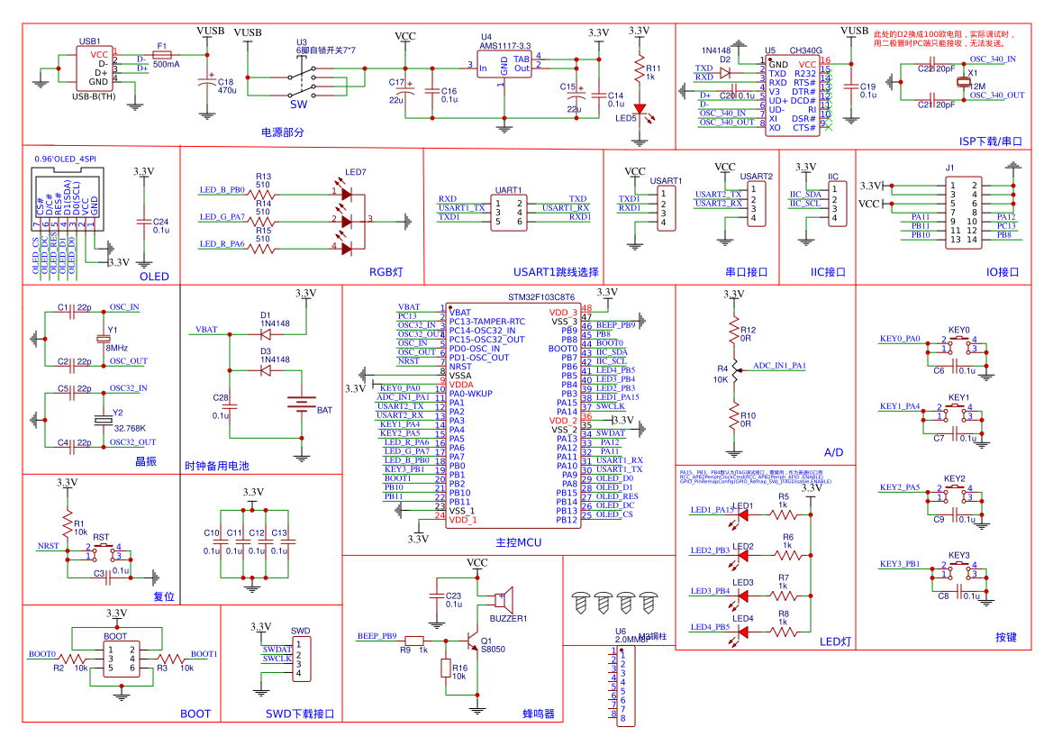The height and width of the screenshot is (746, 1053).
Task: Click the R16 10k resistor
Action: [446, 669]
